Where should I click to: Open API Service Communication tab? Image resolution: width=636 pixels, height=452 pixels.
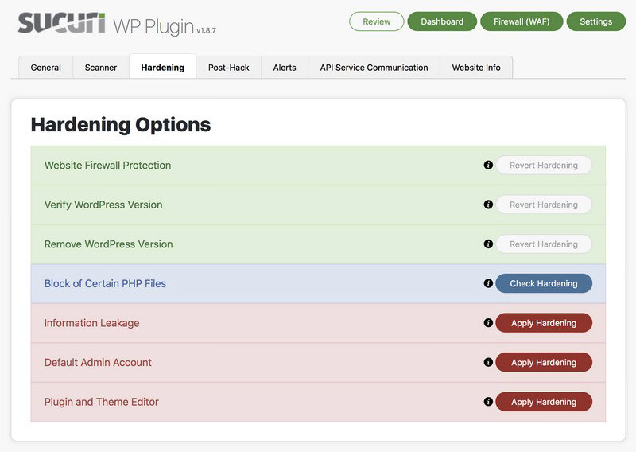374,68
